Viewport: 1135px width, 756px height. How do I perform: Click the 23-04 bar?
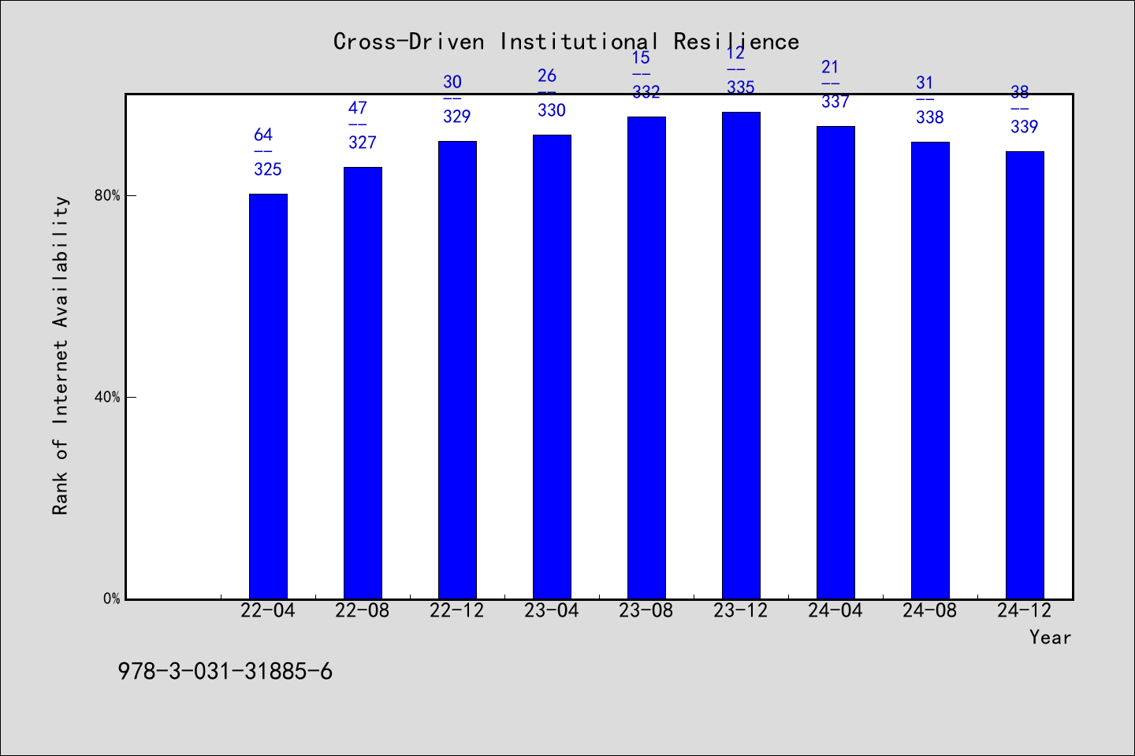pos(552,367)
